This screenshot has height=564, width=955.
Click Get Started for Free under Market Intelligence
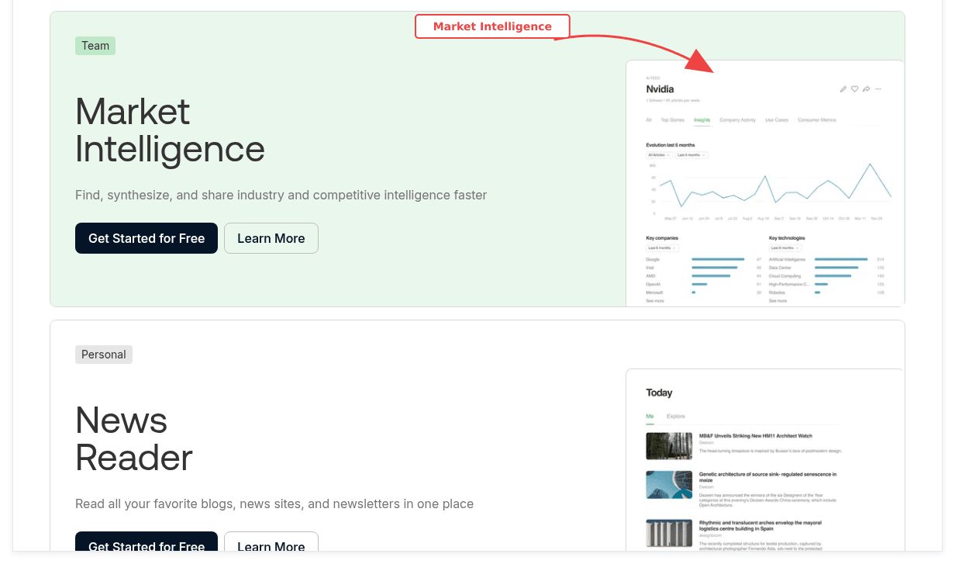146,238
